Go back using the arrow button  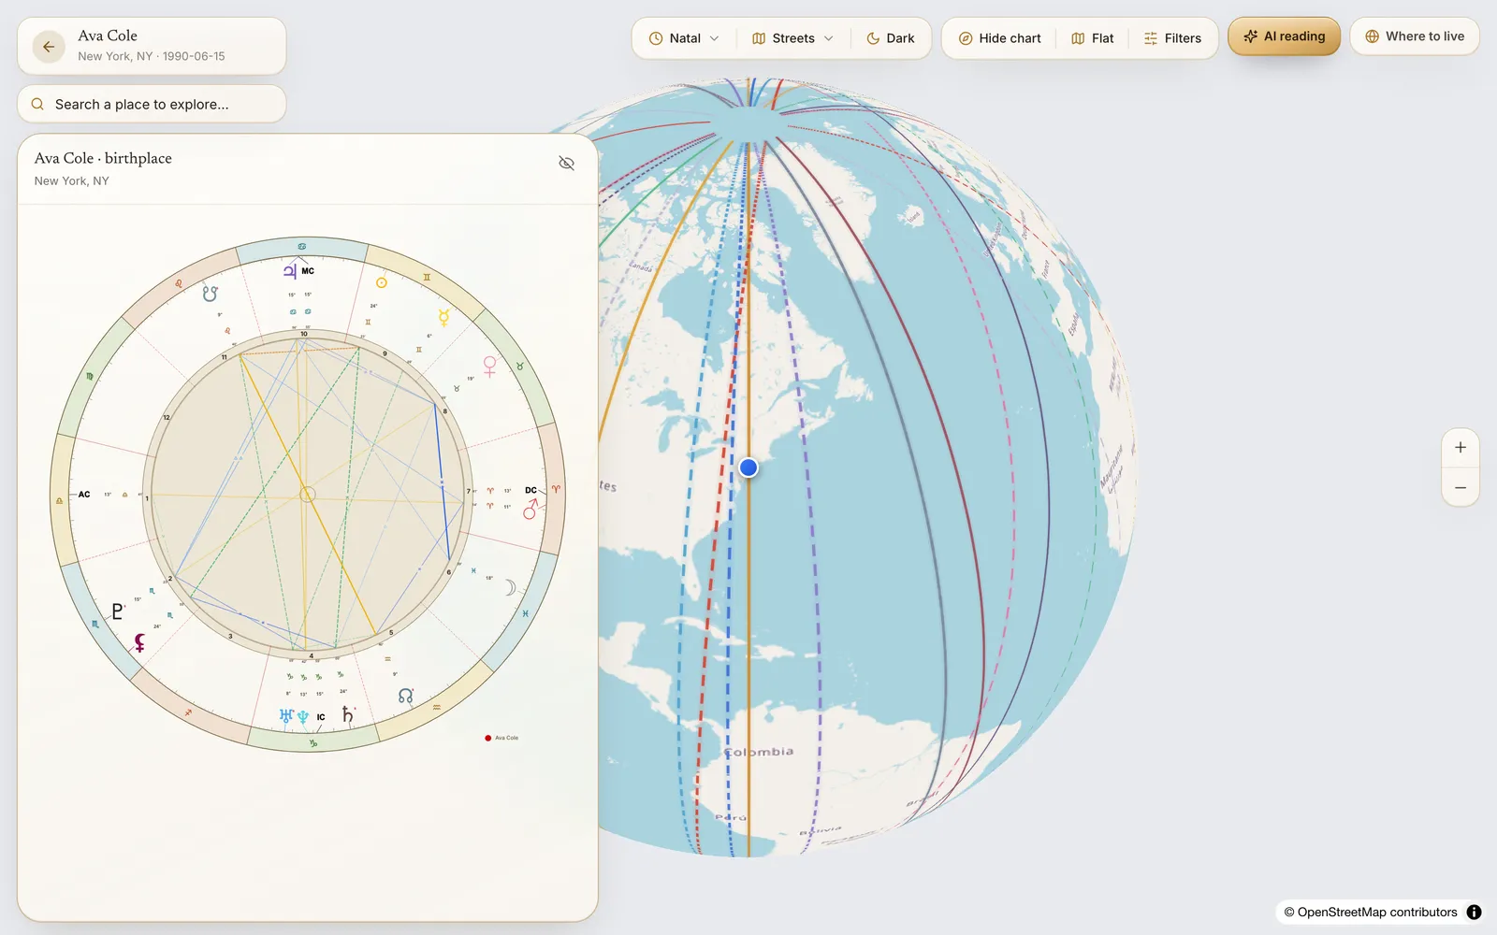pyautogui.click(x=49, y=46)
